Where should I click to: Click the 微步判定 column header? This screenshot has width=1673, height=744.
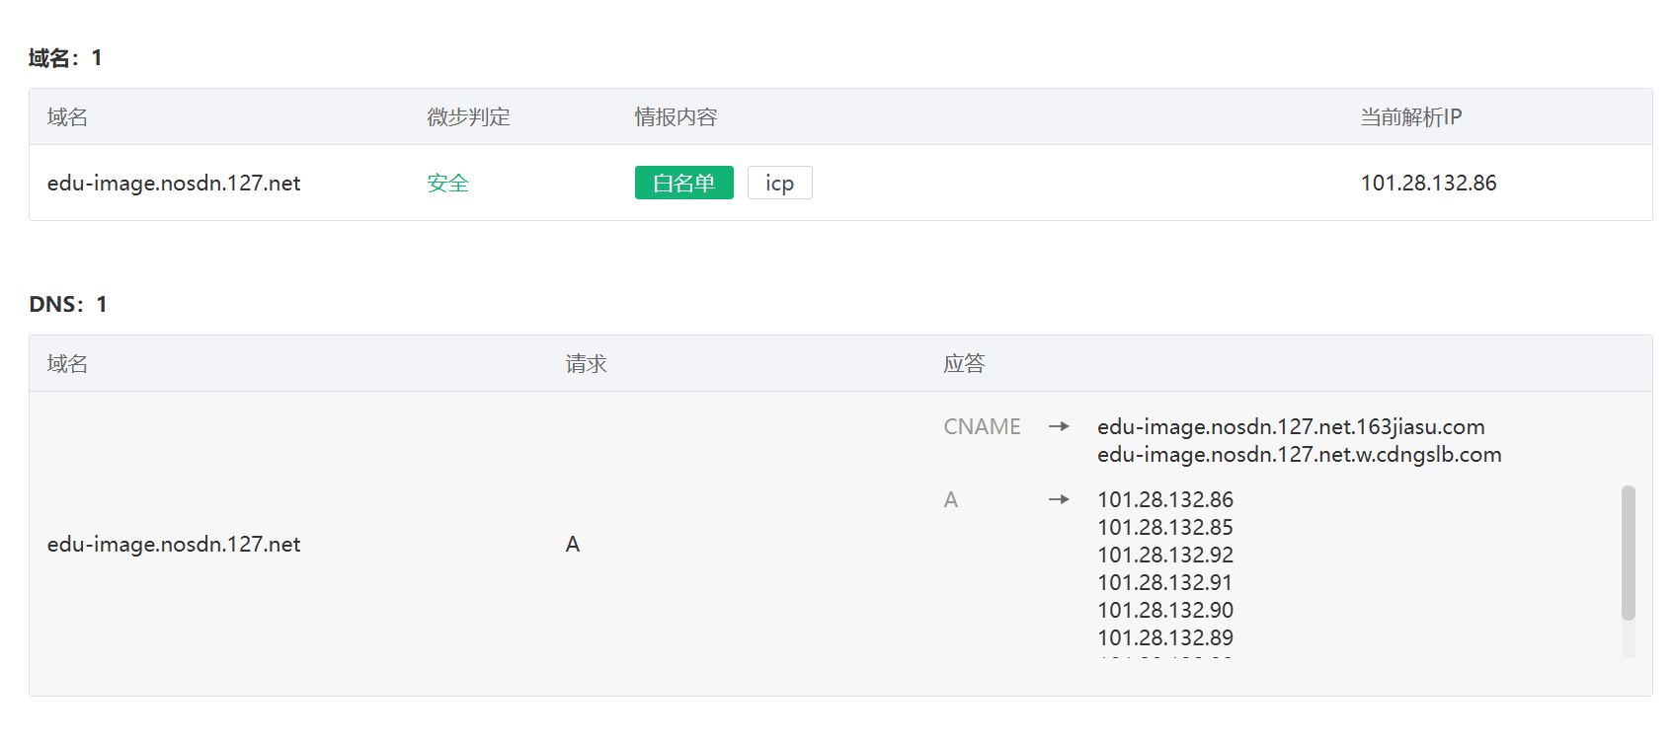pos(468,117)
